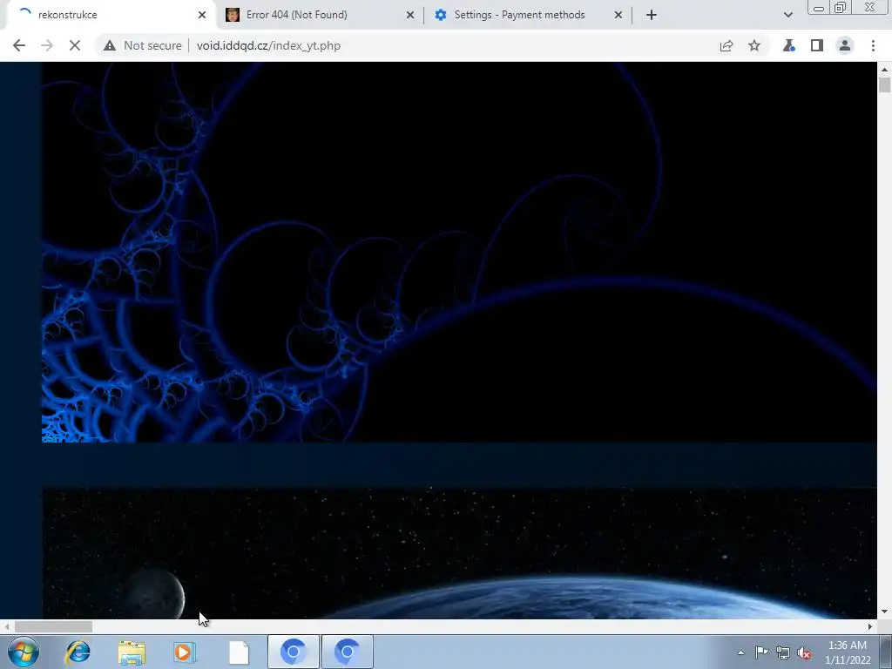892x669 pixels.
Task: Launch Internet Explorer from taskbar
Action: point(78,652)
